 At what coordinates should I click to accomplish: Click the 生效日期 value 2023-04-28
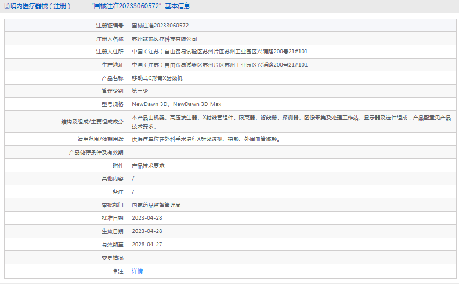[x=147, y=231]
